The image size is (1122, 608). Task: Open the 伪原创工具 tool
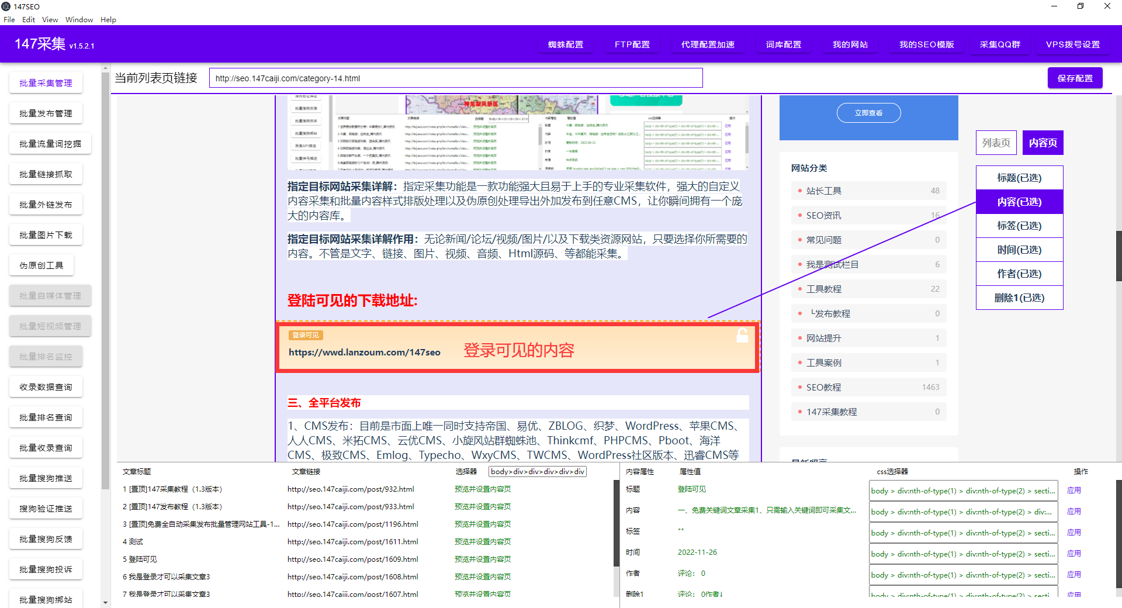(x=41, y=265)
